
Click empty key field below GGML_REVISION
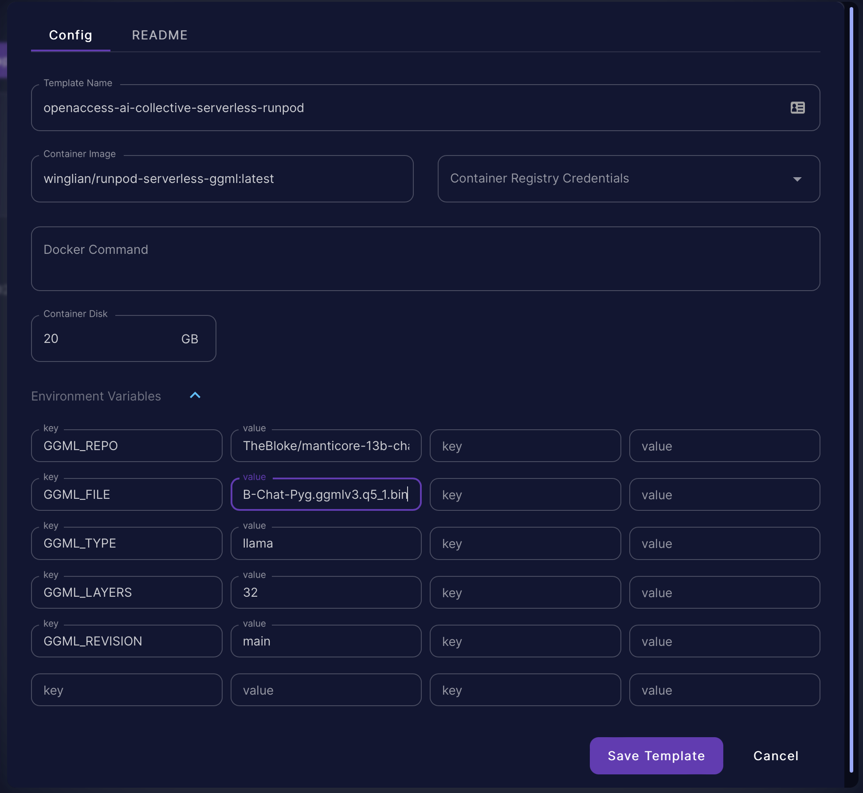pos(126,690)
